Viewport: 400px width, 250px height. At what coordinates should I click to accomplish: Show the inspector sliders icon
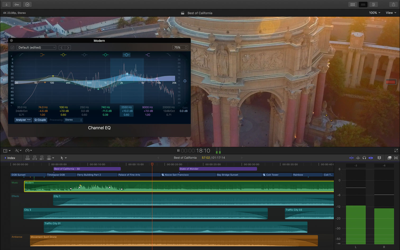point(373,5)
